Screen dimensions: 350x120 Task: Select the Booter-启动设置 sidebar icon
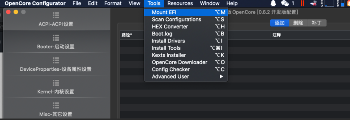tap(56, 38)
